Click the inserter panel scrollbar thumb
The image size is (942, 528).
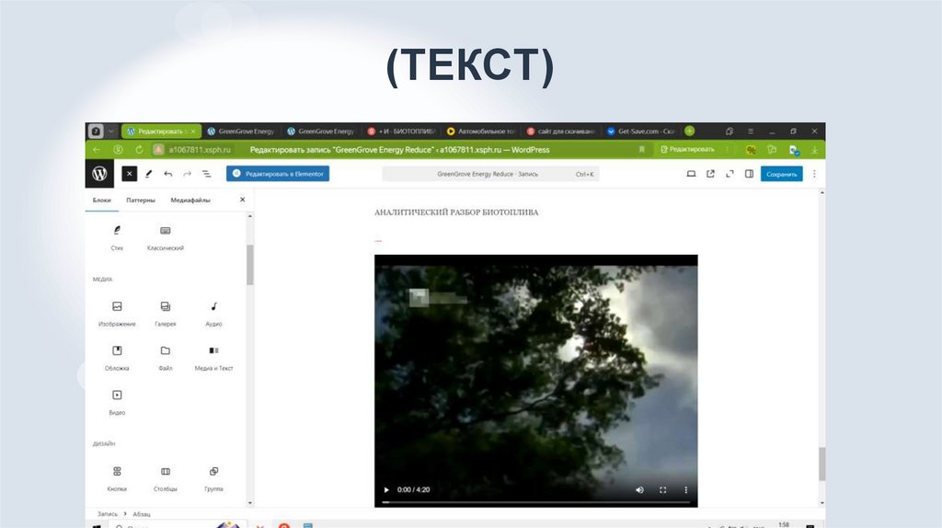point(250,264)
